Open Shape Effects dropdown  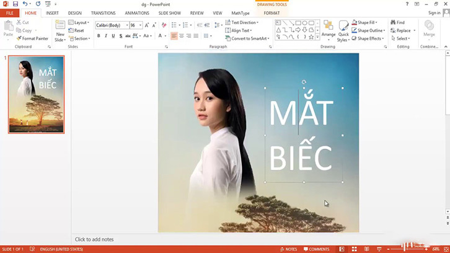coord(368,38)
